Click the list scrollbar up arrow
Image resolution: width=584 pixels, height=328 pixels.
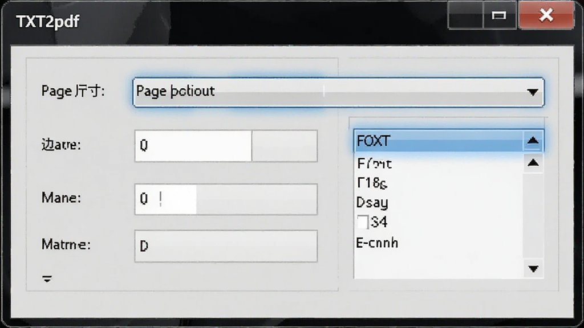point(533,162)
